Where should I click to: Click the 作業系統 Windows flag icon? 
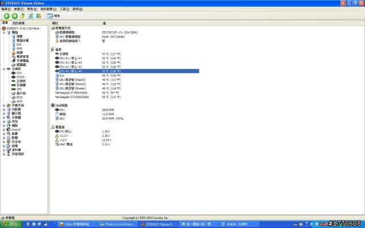point(9,105)
